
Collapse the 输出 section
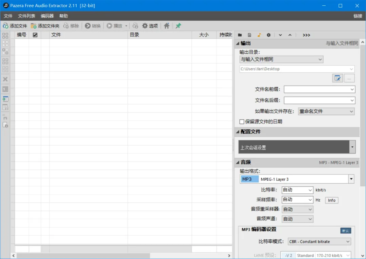[x=238, y=43]
